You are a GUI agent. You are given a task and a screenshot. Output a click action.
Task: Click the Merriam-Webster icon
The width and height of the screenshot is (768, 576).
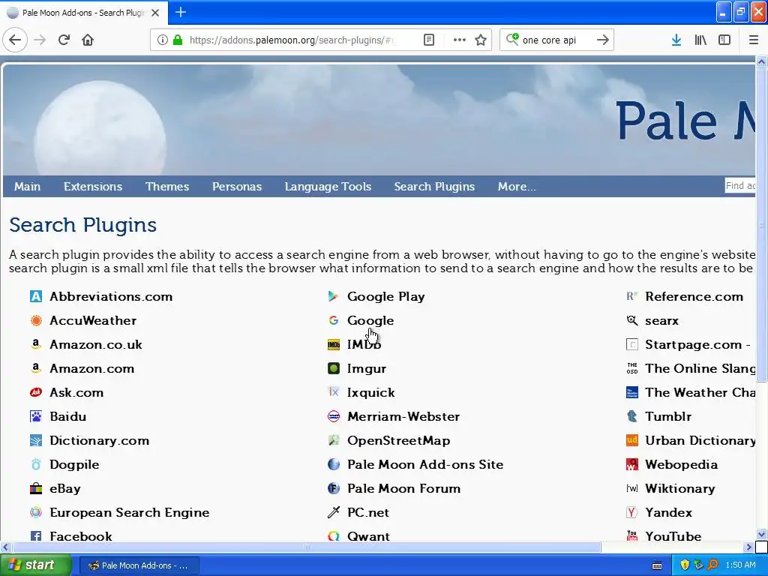point(334,416)
